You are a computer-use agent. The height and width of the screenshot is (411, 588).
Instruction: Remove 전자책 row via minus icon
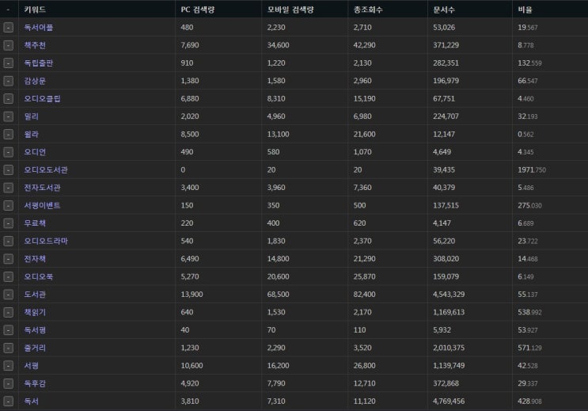[x=8, y=259]
